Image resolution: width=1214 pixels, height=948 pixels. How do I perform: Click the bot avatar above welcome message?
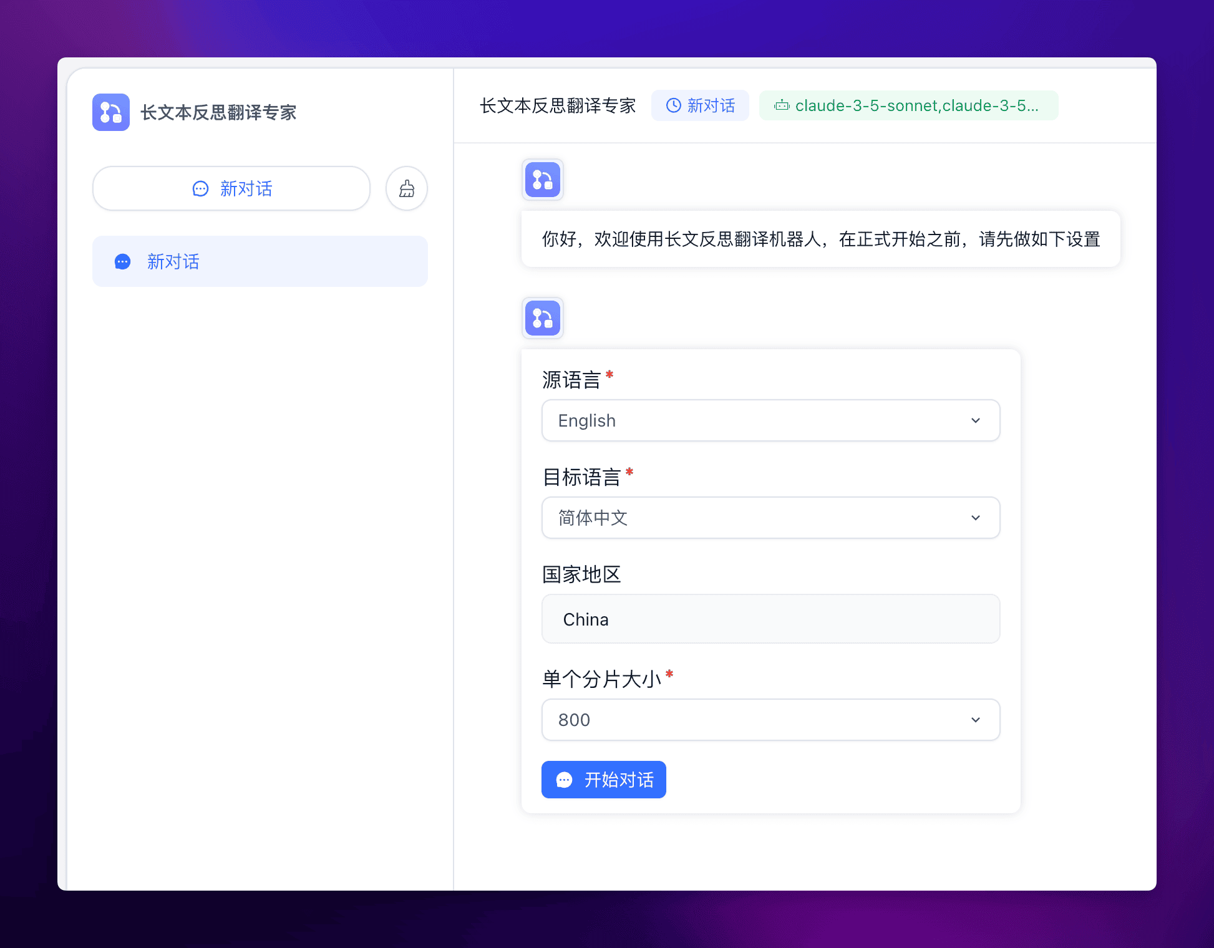542,180
